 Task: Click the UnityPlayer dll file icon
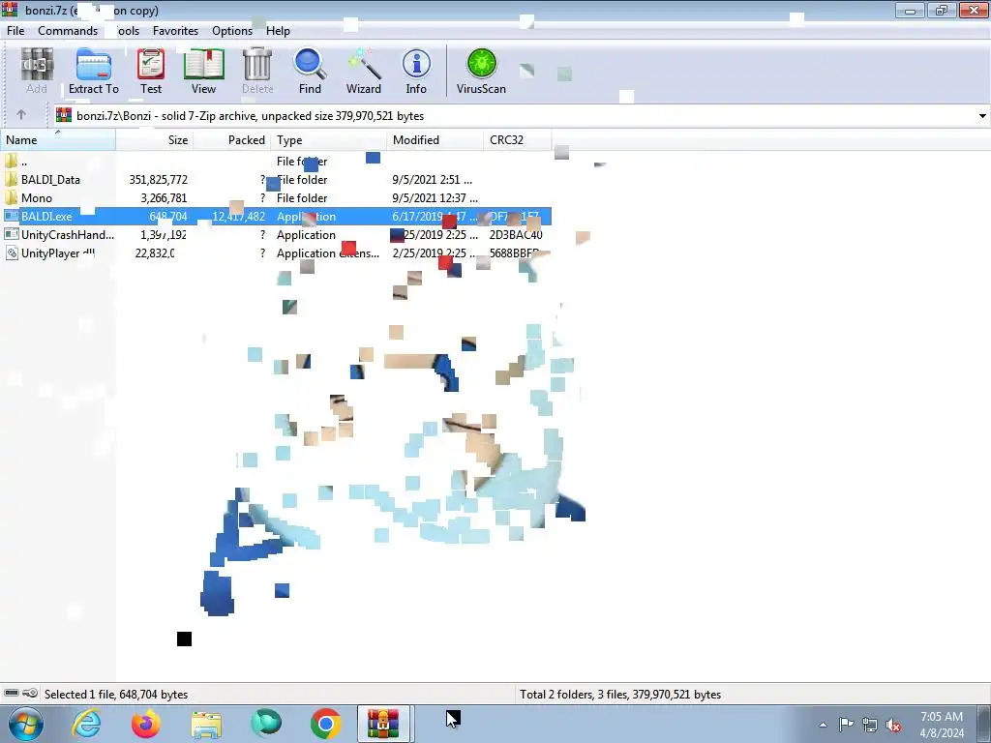11,253
